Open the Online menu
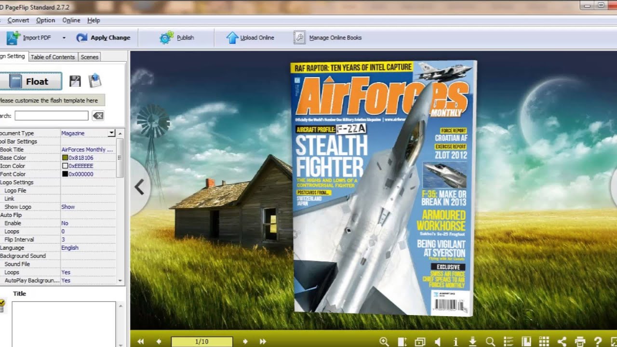The height and width of the screenshot is (347, 617). click(71, 20)
